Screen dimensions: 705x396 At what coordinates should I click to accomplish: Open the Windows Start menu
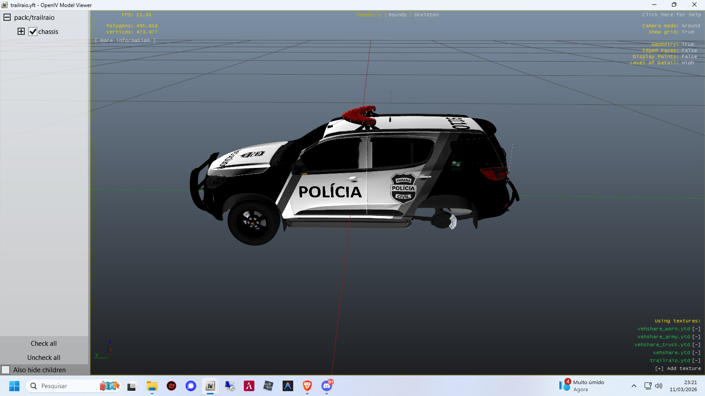point(14,386)
